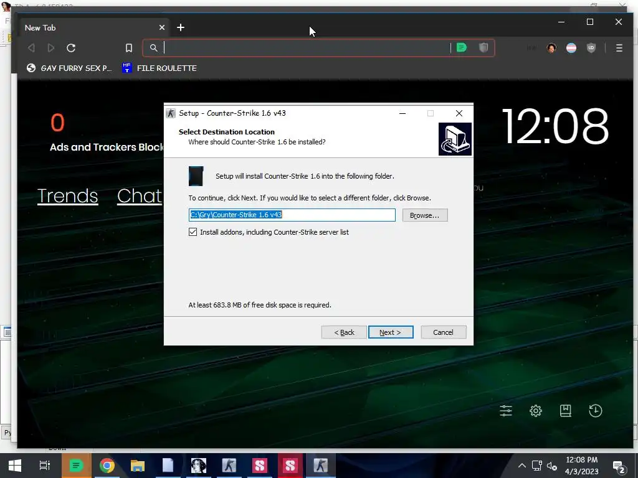Viewport: 638px width, 478px height.
Task: Click the browser back arrow
Action: pyautogui.click(x=31, y=48)
